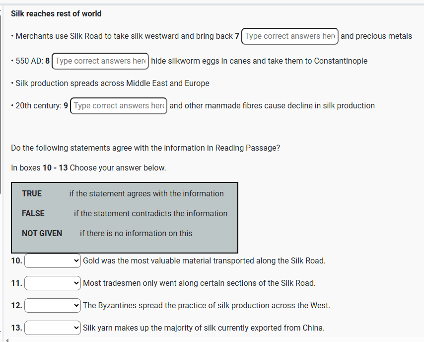Expand the question 13 answer dropdown
This screenshot has width=424, height=342.
point(53,328)
